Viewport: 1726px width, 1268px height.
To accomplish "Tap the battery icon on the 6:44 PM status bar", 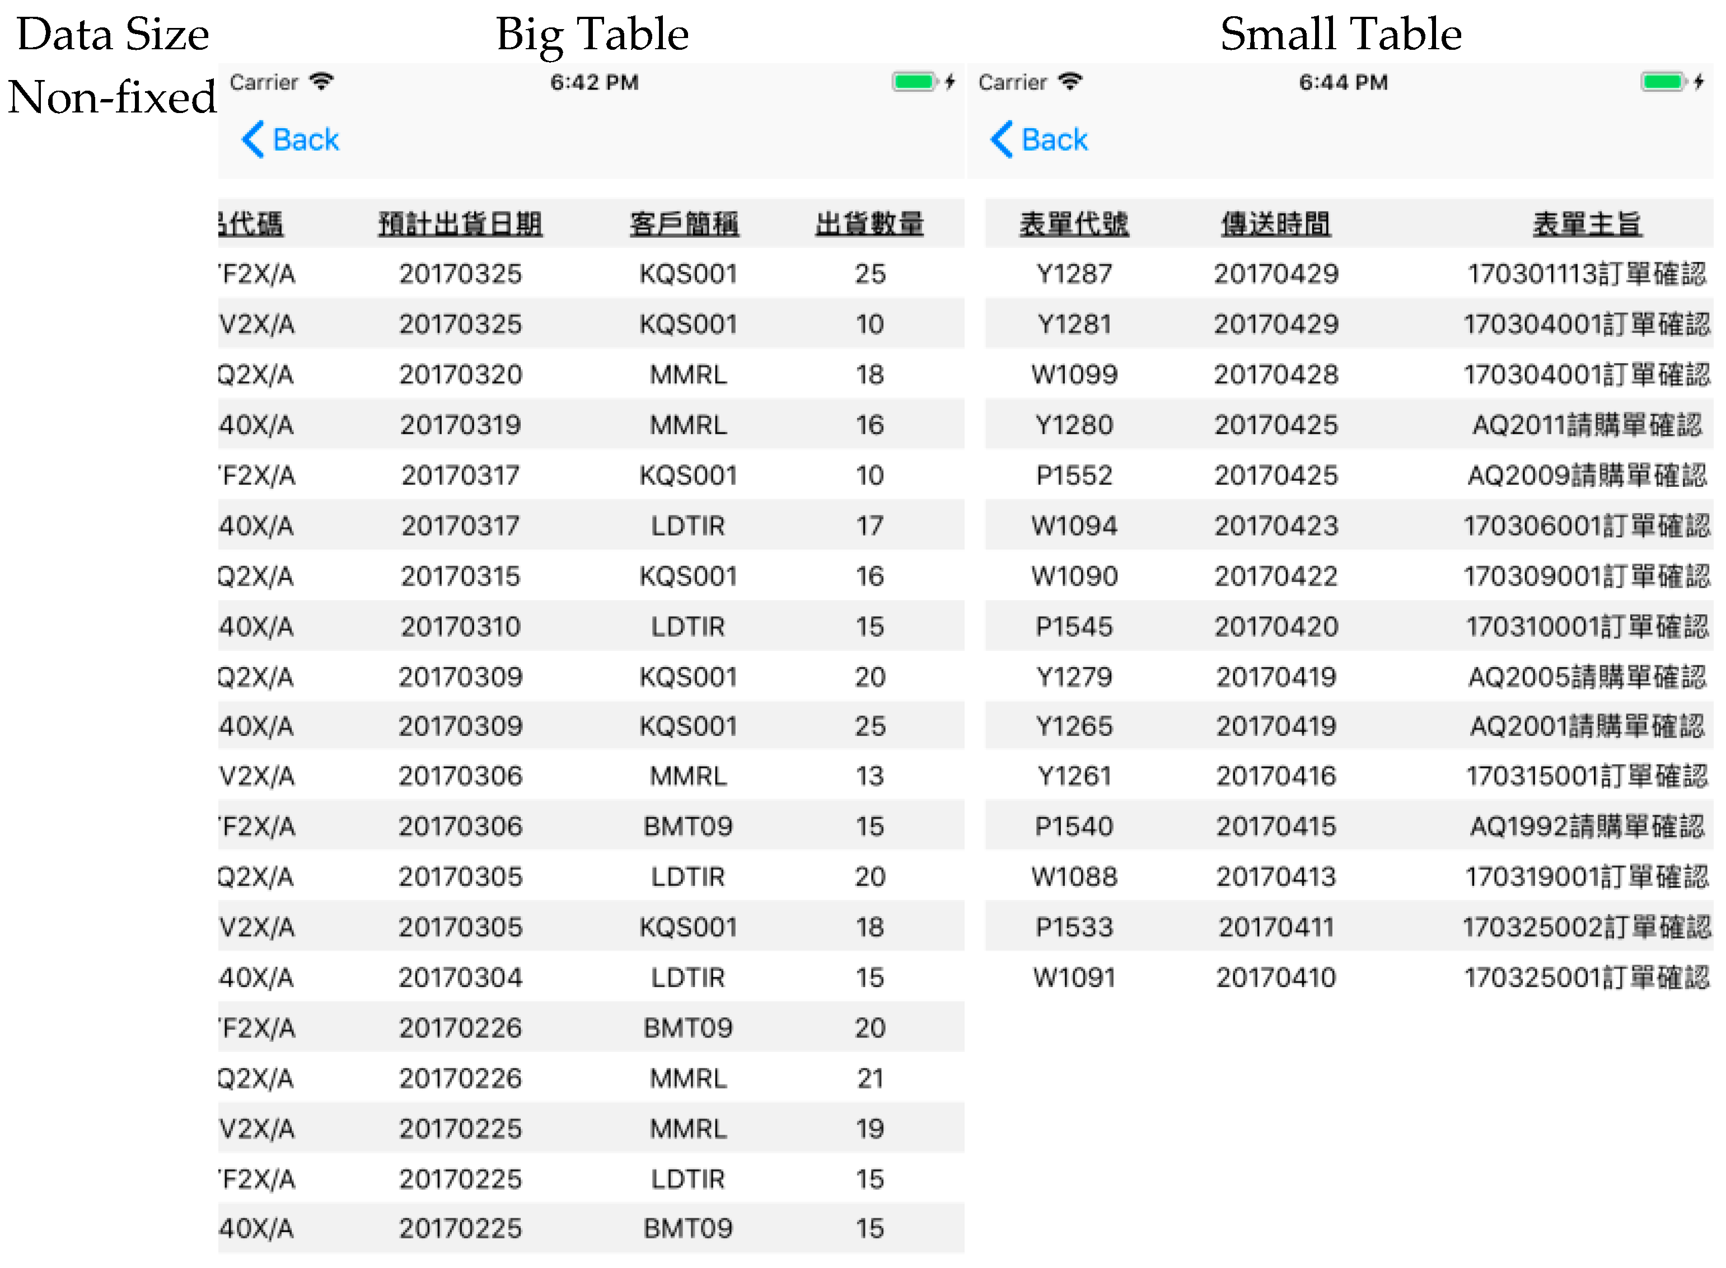I will [x=1662, y=81].
